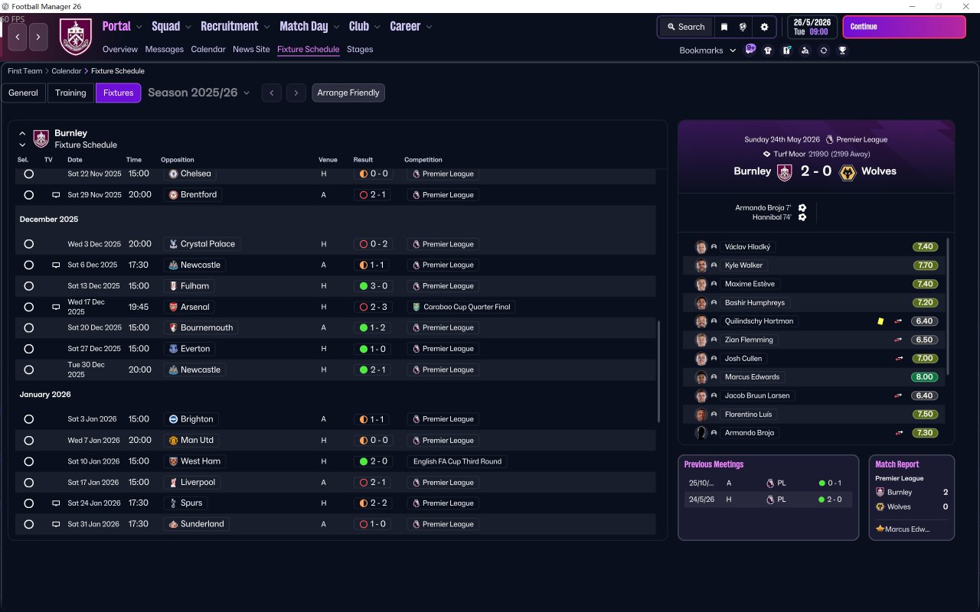980x612 pixels.
Task: Select the Fulham fixture radio button
Action: [x=28, y=286]
